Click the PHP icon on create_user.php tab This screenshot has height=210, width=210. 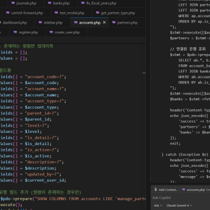tap(51, 32)
